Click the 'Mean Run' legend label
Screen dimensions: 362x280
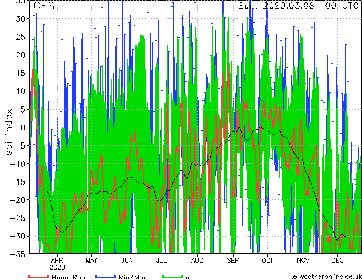68,277
